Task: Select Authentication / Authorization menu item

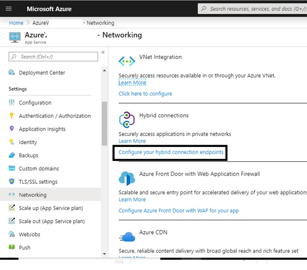Action: [x=55, y=116]
